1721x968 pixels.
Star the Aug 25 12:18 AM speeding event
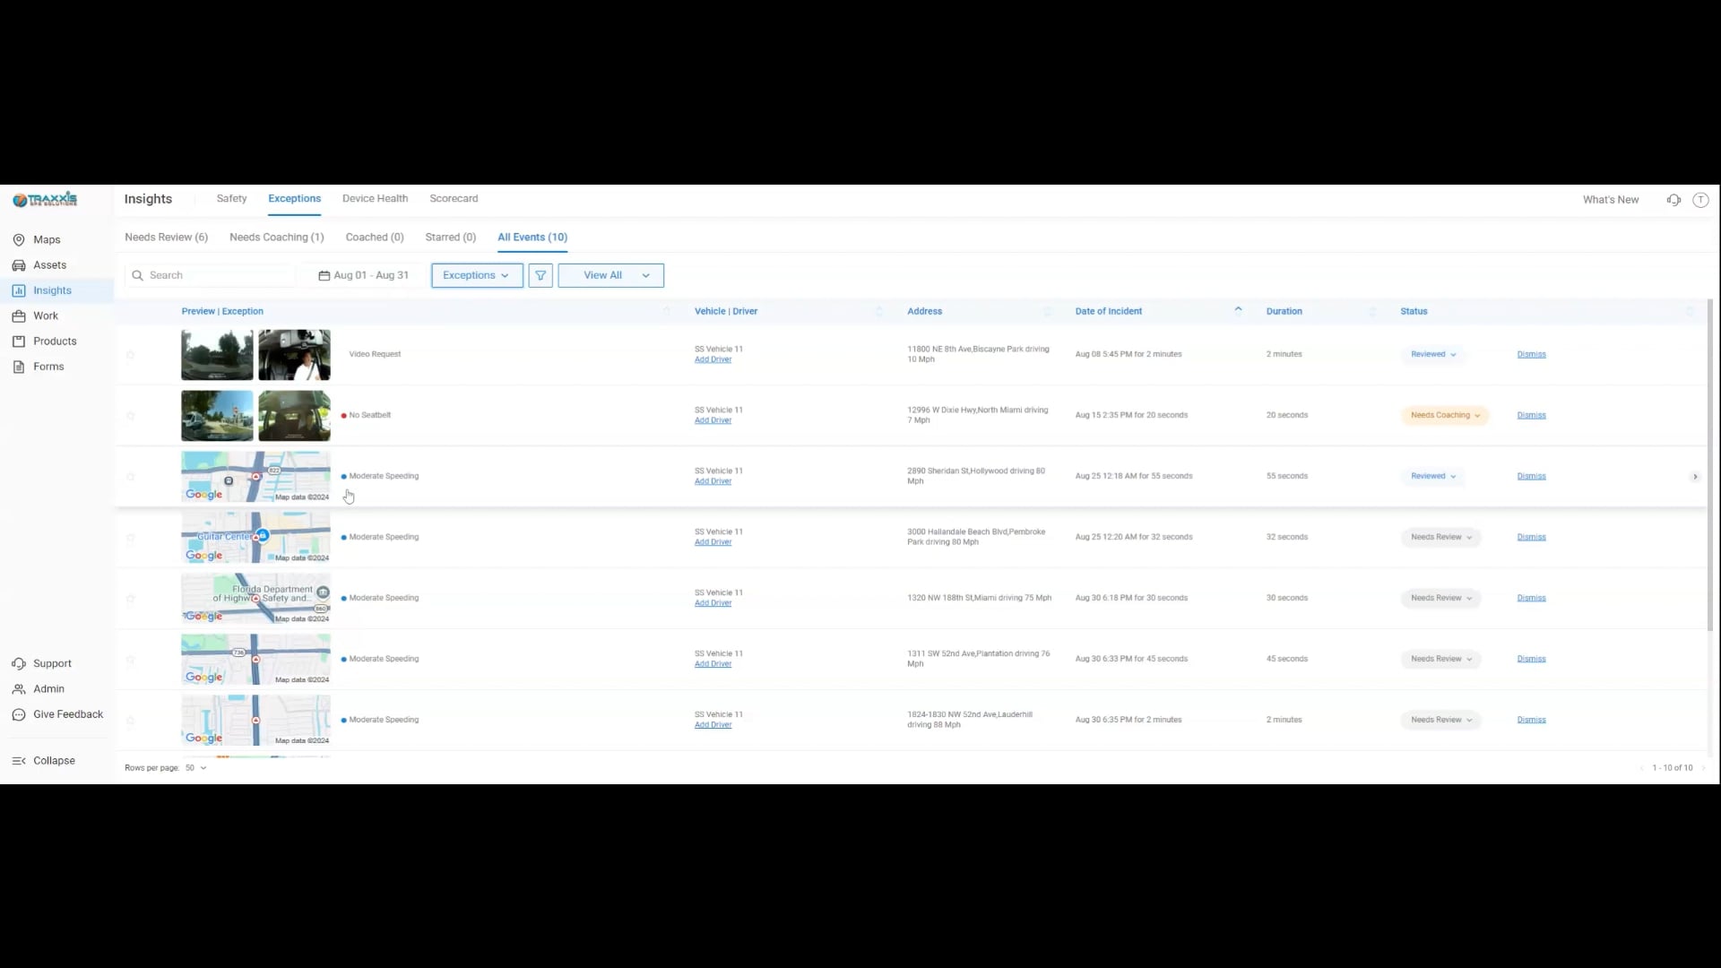point(131,477)
